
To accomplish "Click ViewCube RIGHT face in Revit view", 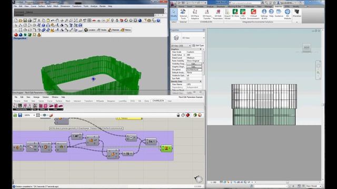I will (306, 48).
